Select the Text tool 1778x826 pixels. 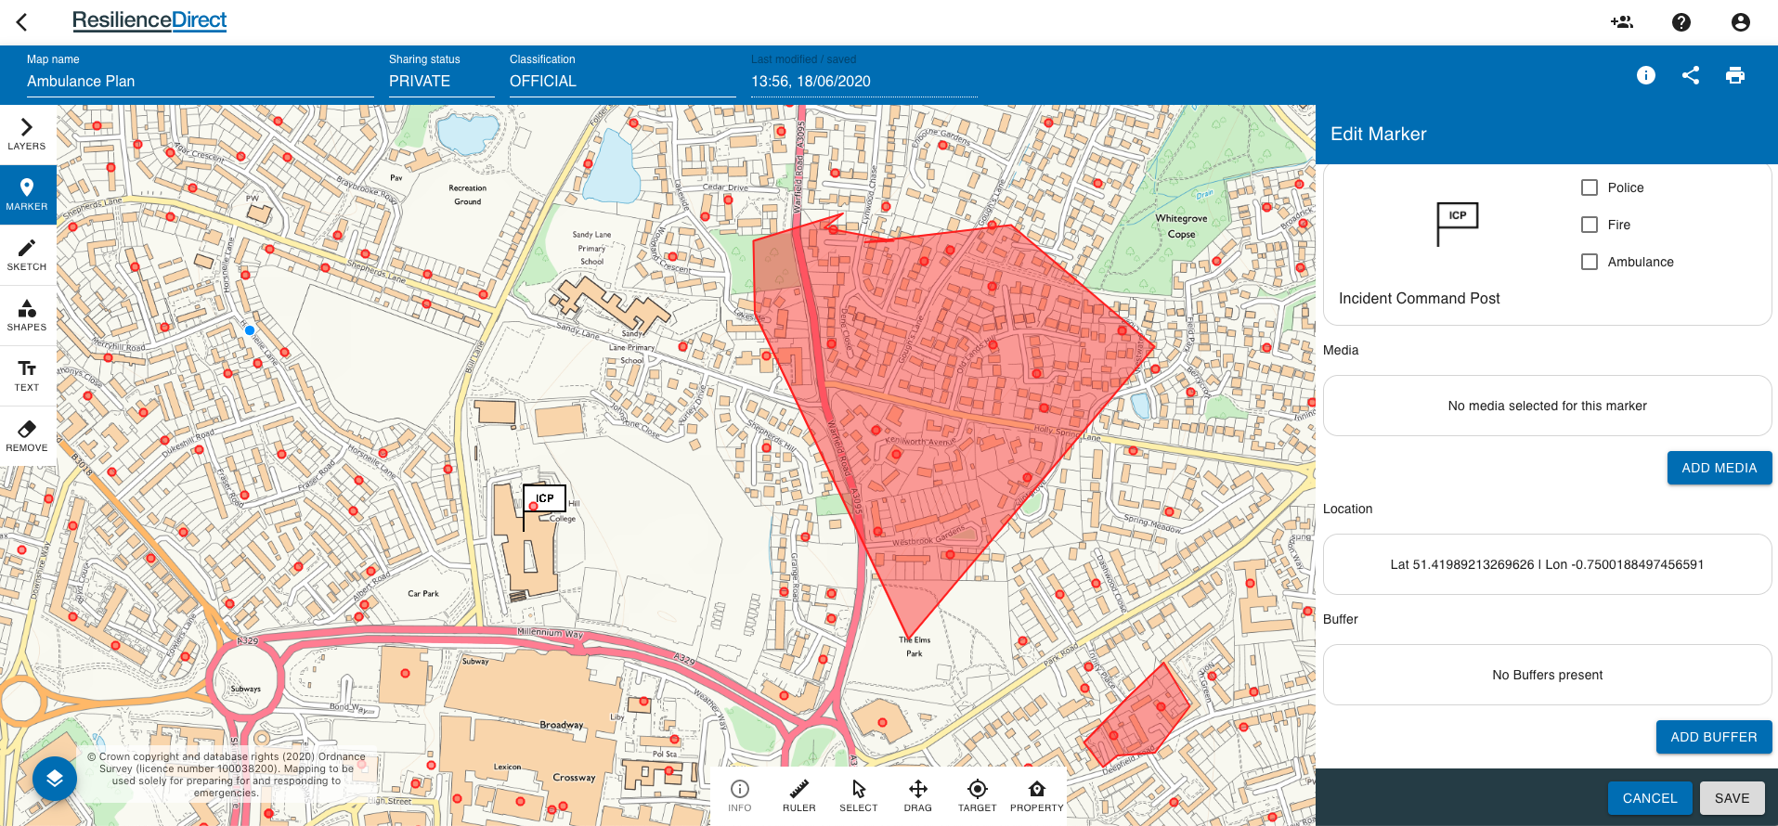tap(27, 376)
